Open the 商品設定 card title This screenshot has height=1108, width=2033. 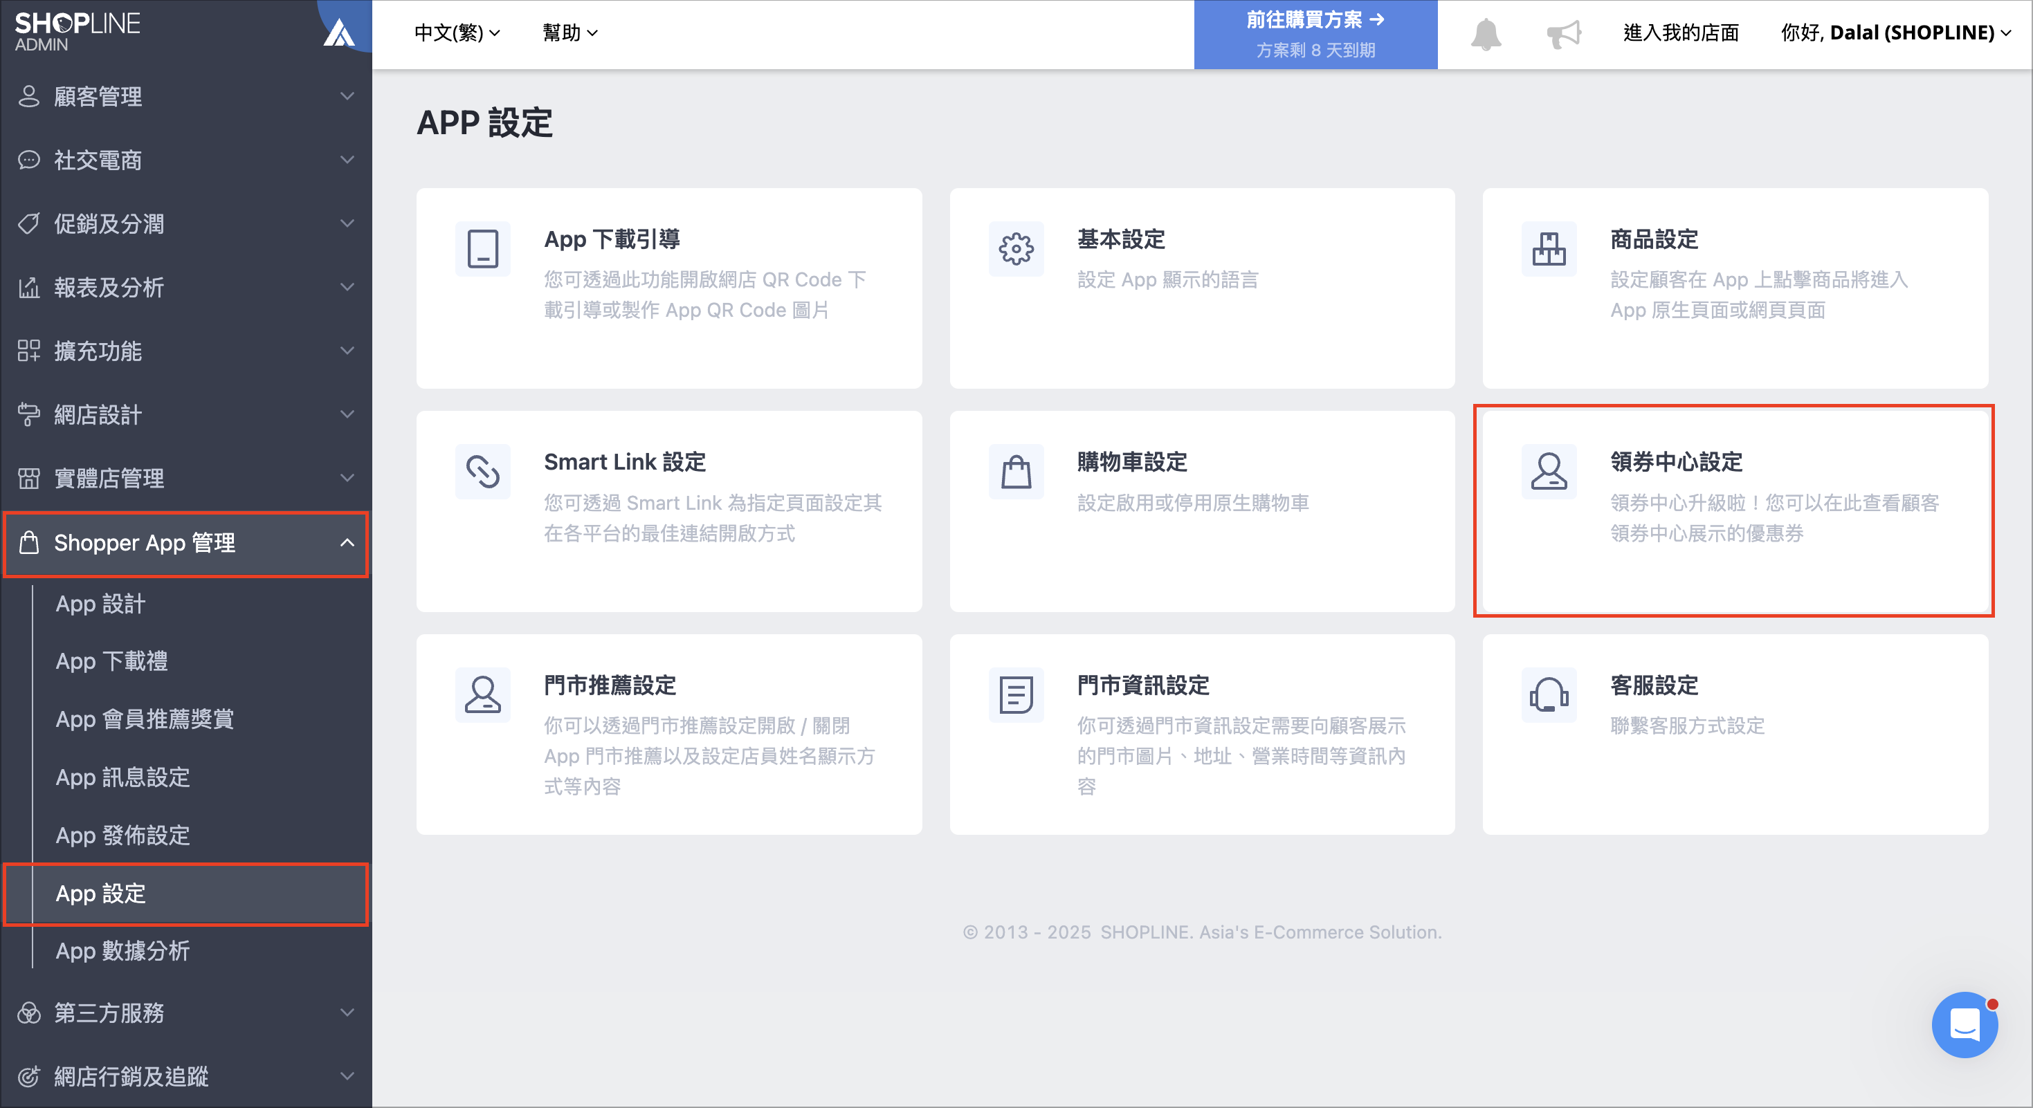pyautogui.click(x=1654, y=239)
